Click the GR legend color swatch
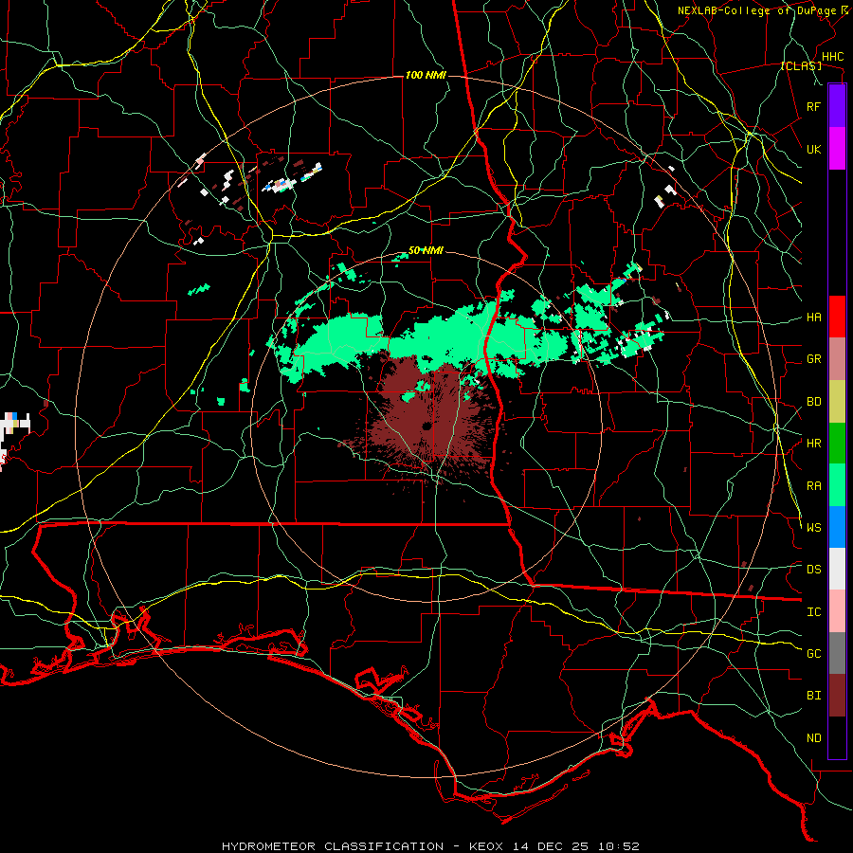 (x=837, y=359)
